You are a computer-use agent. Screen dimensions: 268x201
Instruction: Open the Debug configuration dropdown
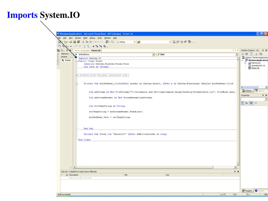pyautogui.click(x=135, y=42)
